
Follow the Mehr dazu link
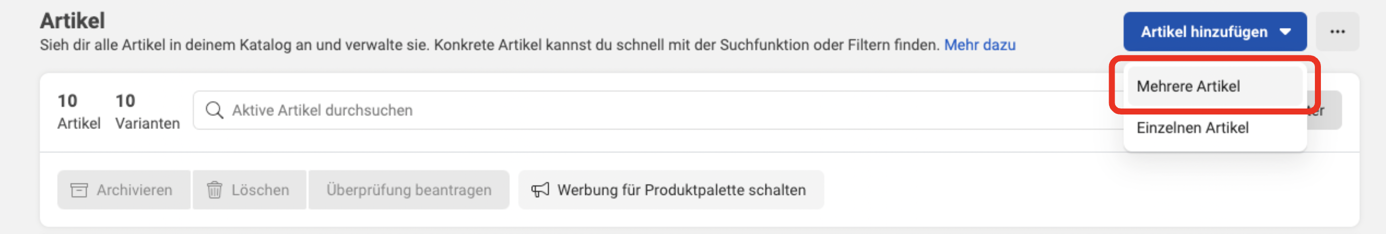979,44
